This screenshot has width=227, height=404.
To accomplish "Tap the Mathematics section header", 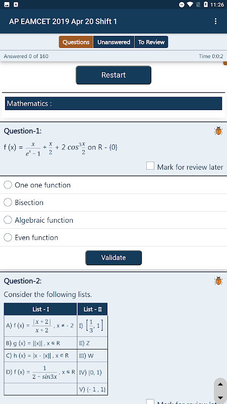I will pyautogui.click(x=113, y=104).
